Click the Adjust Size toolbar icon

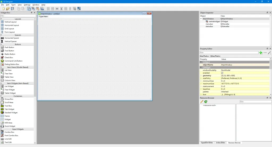pyautogui.click(x=79, y=9)
